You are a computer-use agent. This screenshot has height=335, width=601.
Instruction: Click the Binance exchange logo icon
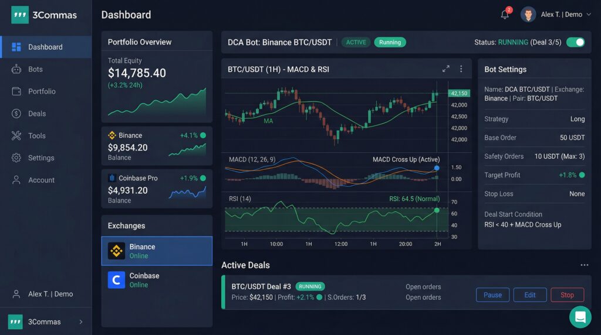pyautogui.click(x=116, y=251)
